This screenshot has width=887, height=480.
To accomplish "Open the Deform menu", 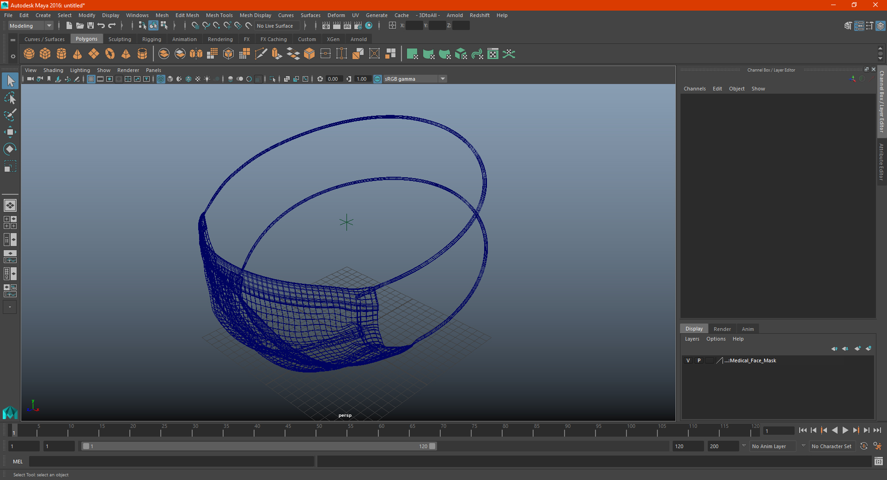I will (336, 15).
